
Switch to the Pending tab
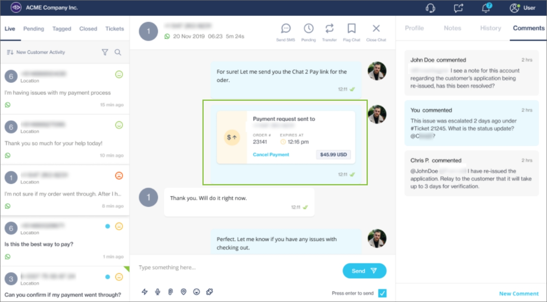33,29
